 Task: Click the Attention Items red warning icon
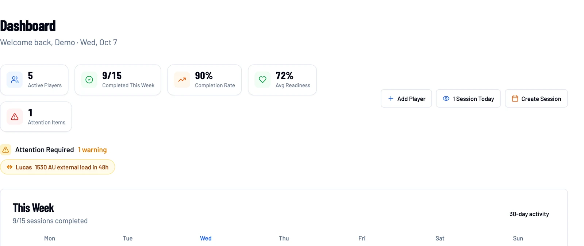click(x=15, y=117)
